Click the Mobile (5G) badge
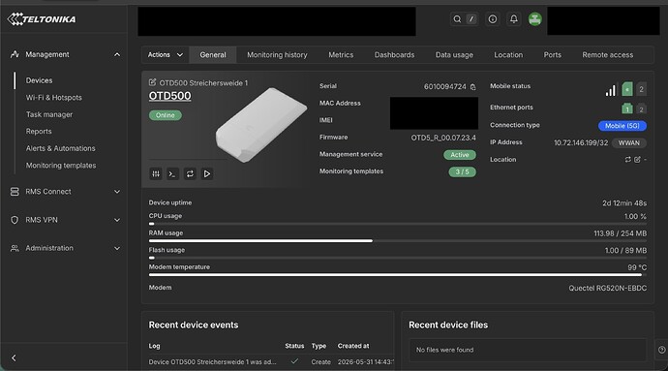This screenshot has height=371, width=668. 622,126
